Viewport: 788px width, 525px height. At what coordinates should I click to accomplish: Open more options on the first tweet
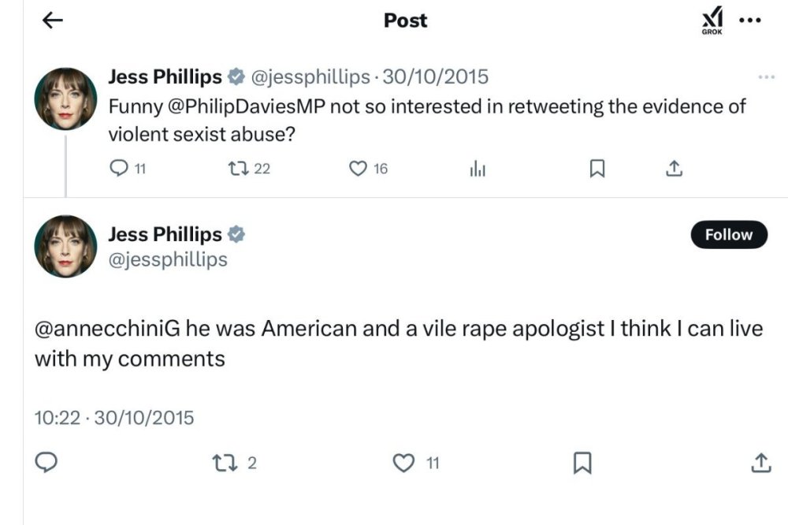click(766, 77)
